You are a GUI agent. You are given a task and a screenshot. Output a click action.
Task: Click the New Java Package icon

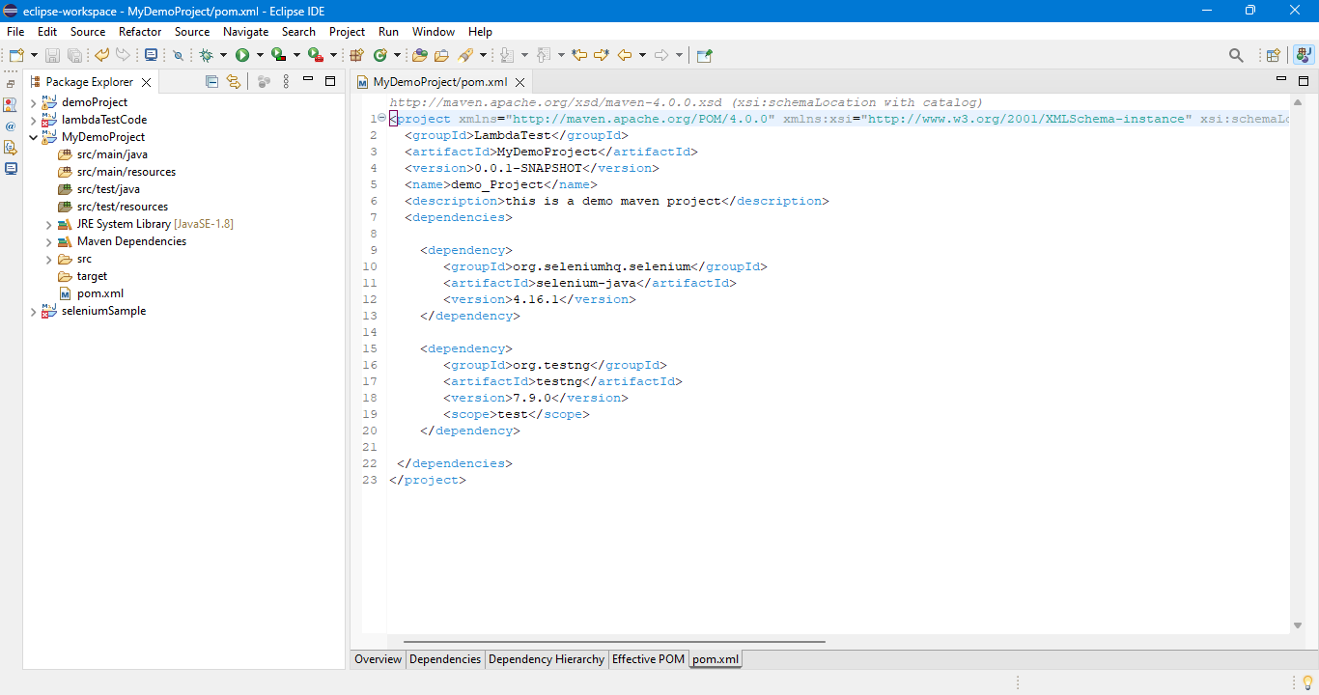pyautogui.click(x=356, y=55)
